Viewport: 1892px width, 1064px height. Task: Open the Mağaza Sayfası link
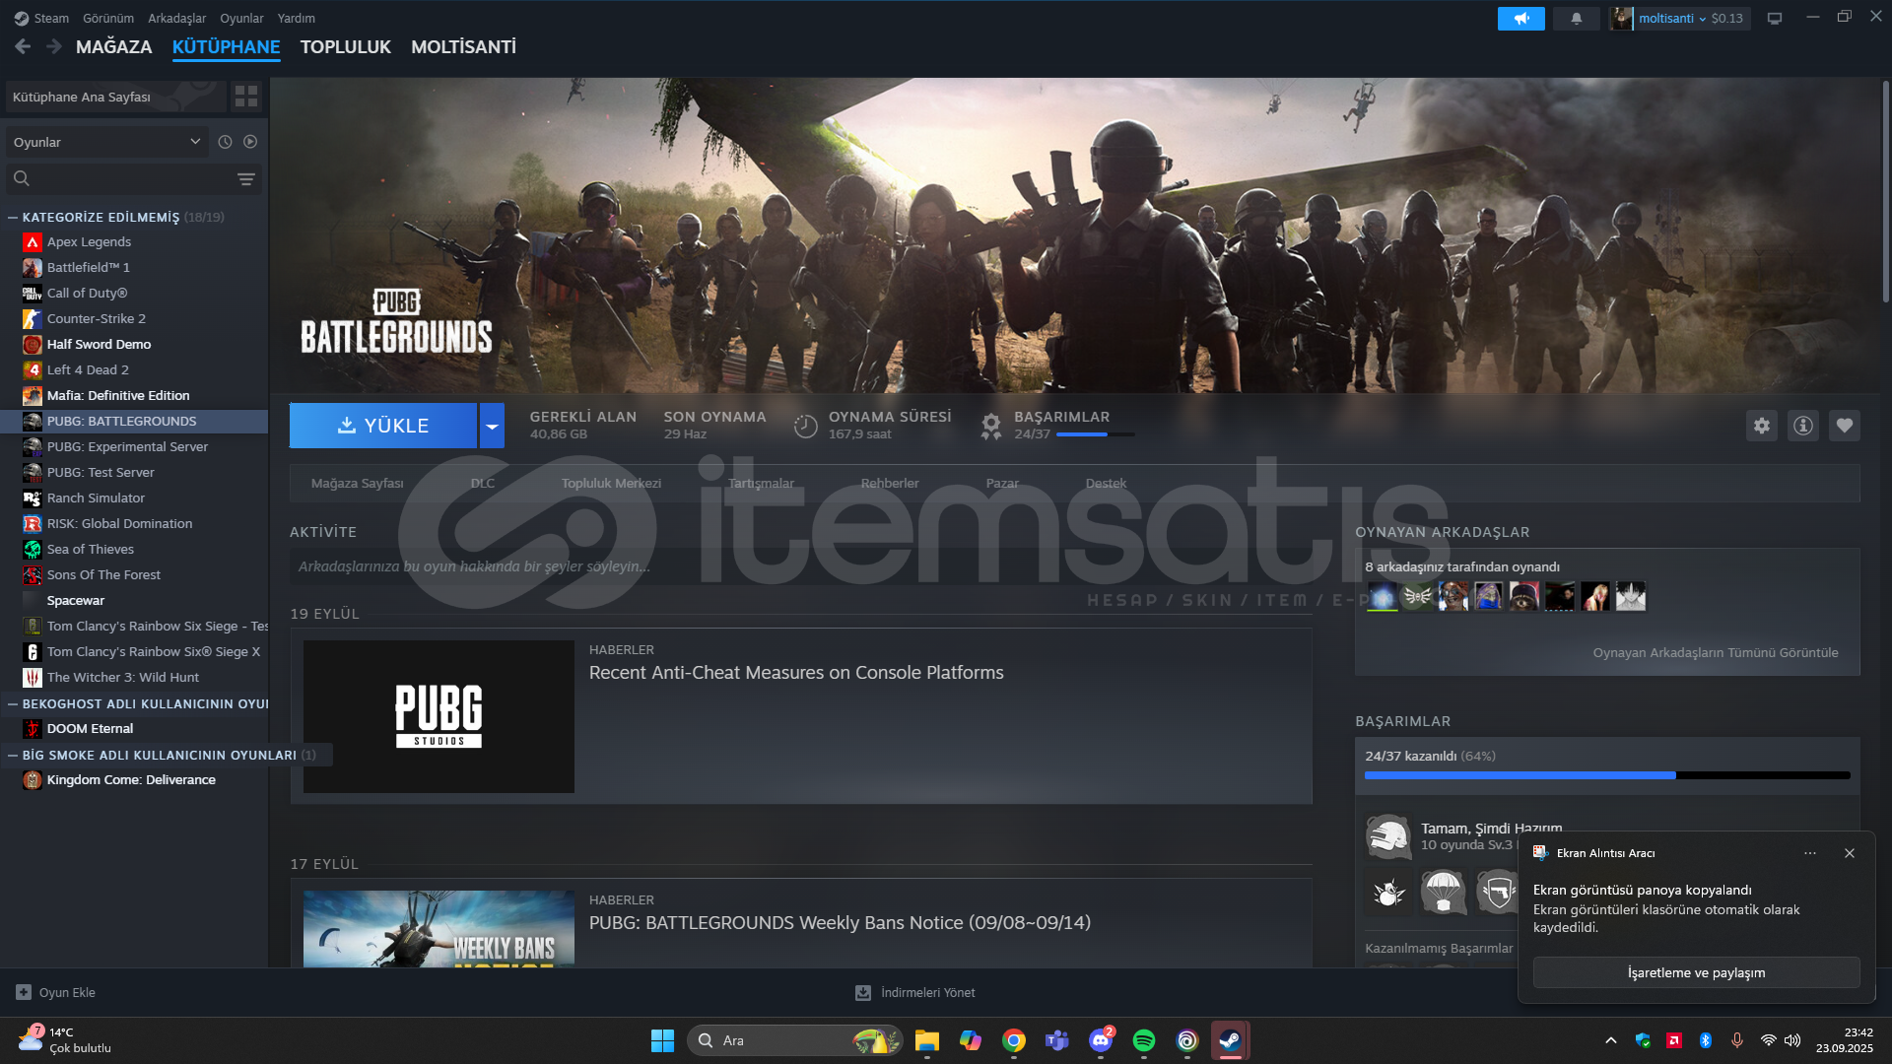(358, 483)
